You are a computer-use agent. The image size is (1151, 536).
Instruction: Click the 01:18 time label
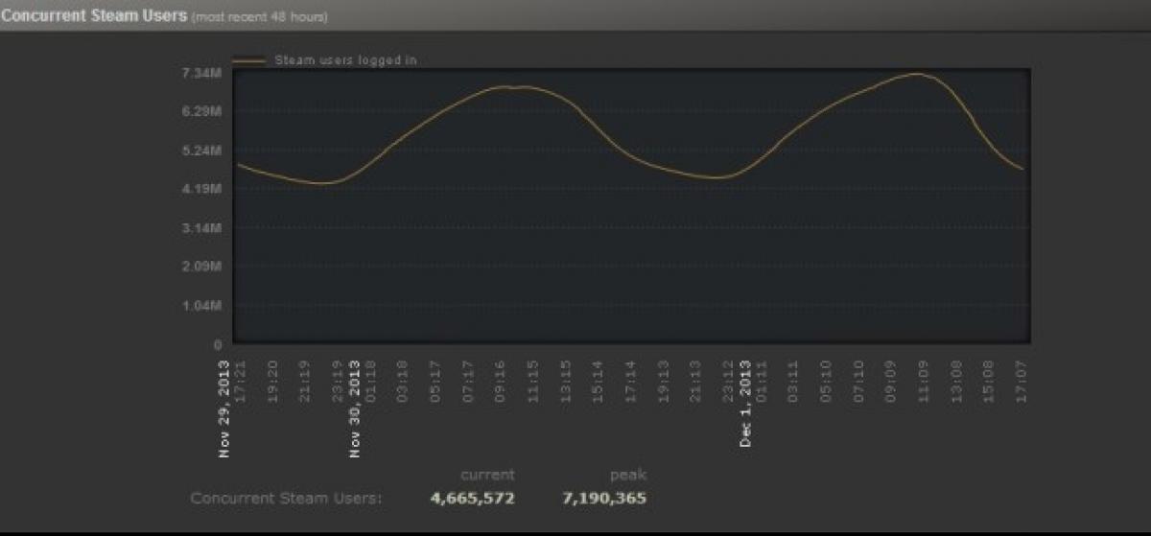point(370,381)
